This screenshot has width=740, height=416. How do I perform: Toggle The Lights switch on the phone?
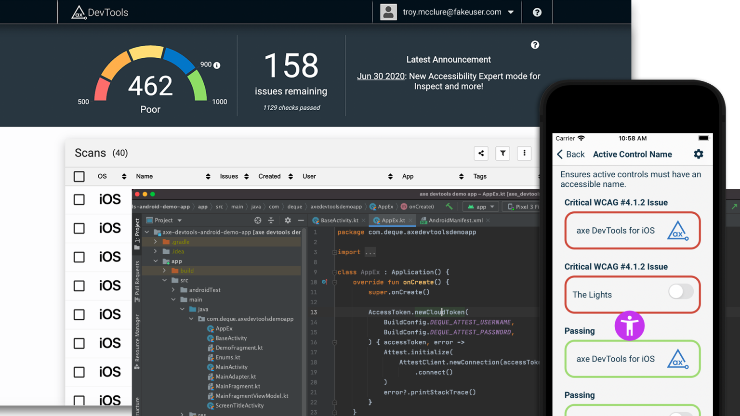pyautogui.click(x=681, y=291)
